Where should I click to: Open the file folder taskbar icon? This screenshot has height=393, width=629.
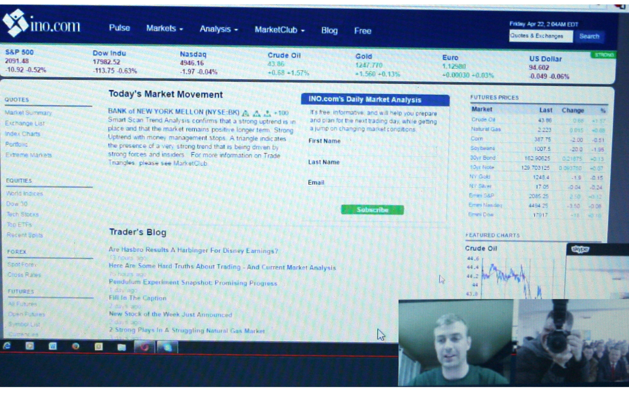click(121, 347)
